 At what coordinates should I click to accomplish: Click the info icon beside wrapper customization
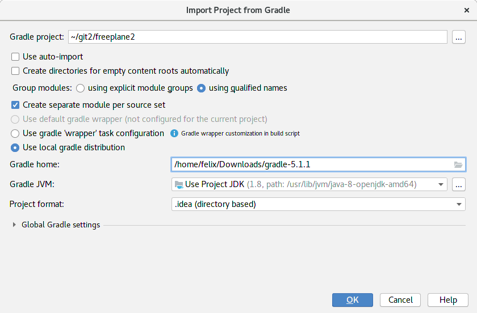point(174,133)
